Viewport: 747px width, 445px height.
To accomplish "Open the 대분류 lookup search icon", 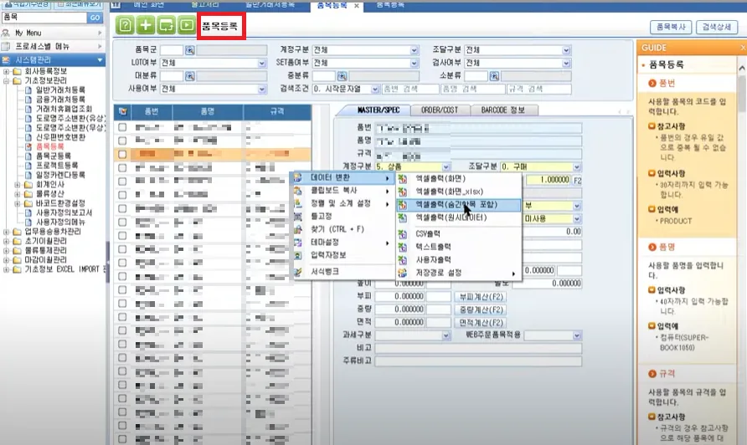I will 189,75.
